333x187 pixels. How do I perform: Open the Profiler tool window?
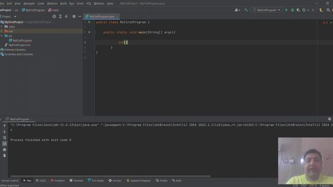tap(162, 181)
